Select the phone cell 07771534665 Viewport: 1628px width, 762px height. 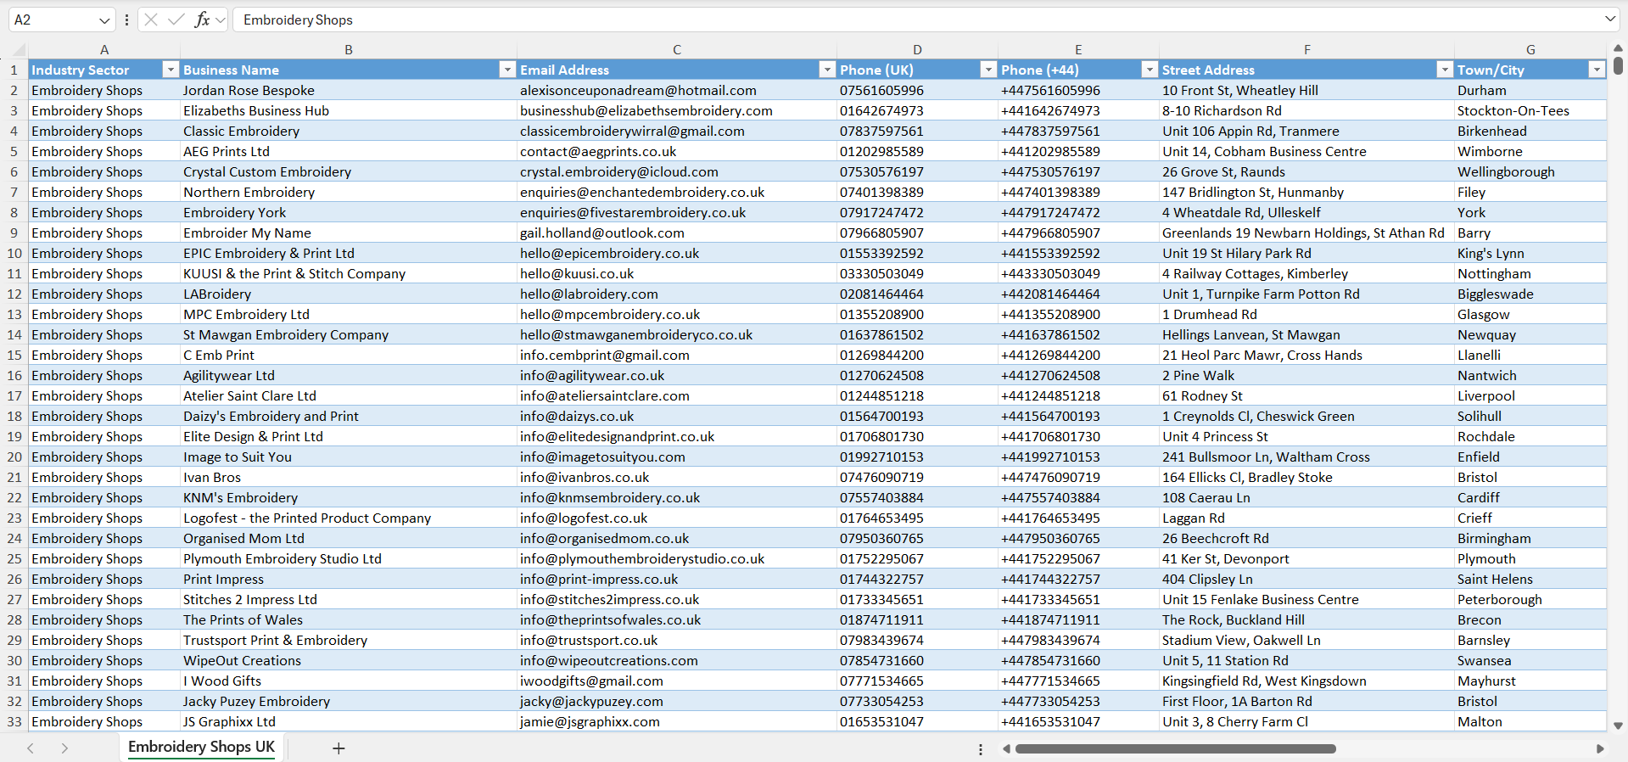coord(917,681)
